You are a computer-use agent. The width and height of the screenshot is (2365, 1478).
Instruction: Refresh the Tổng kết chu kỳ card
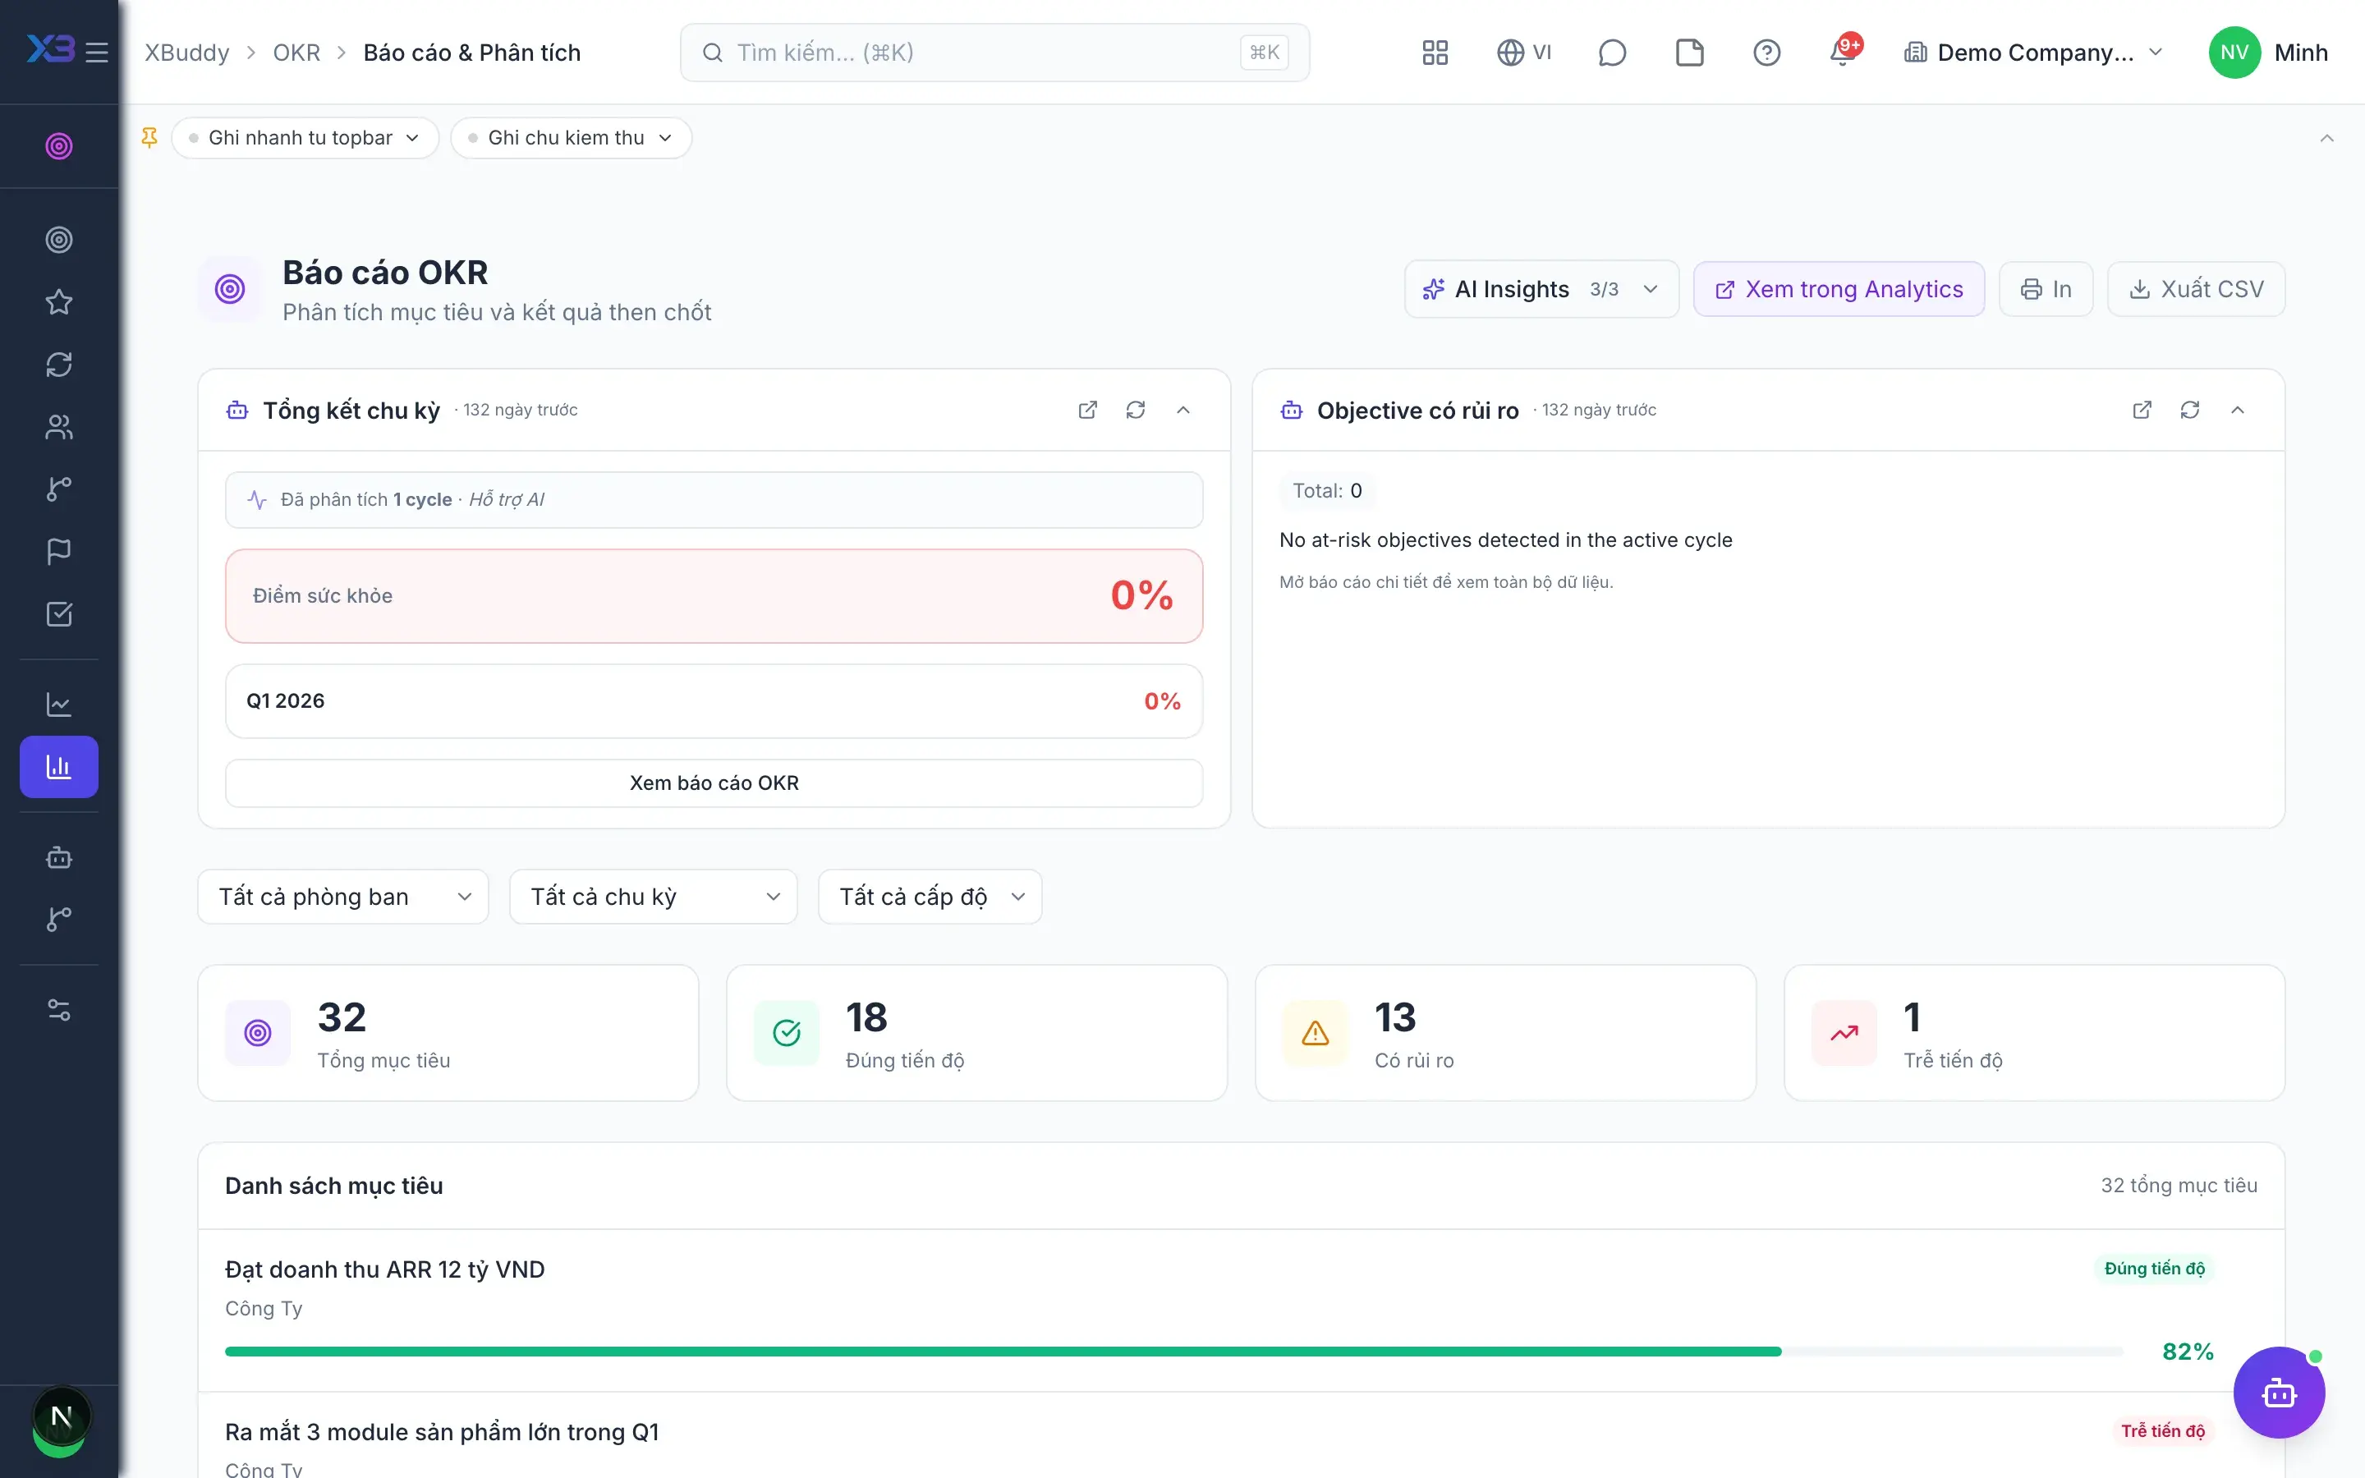pos(1136,410)
